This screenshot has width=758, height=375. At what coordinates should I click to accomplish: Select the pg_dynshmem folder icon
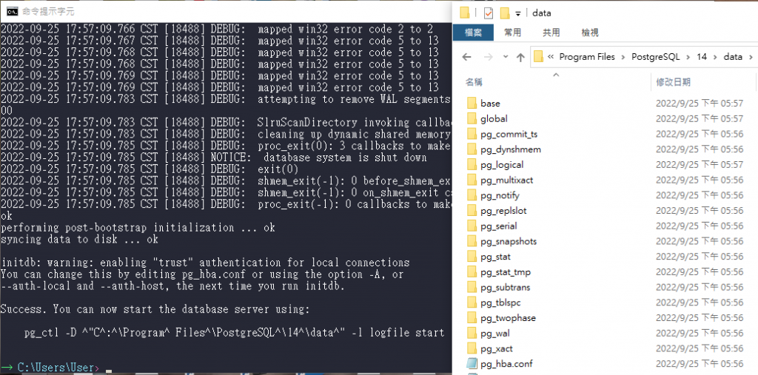(x=472, y=149)
